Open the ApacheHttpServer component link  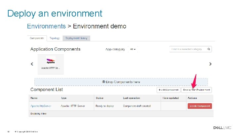point(41,106)
